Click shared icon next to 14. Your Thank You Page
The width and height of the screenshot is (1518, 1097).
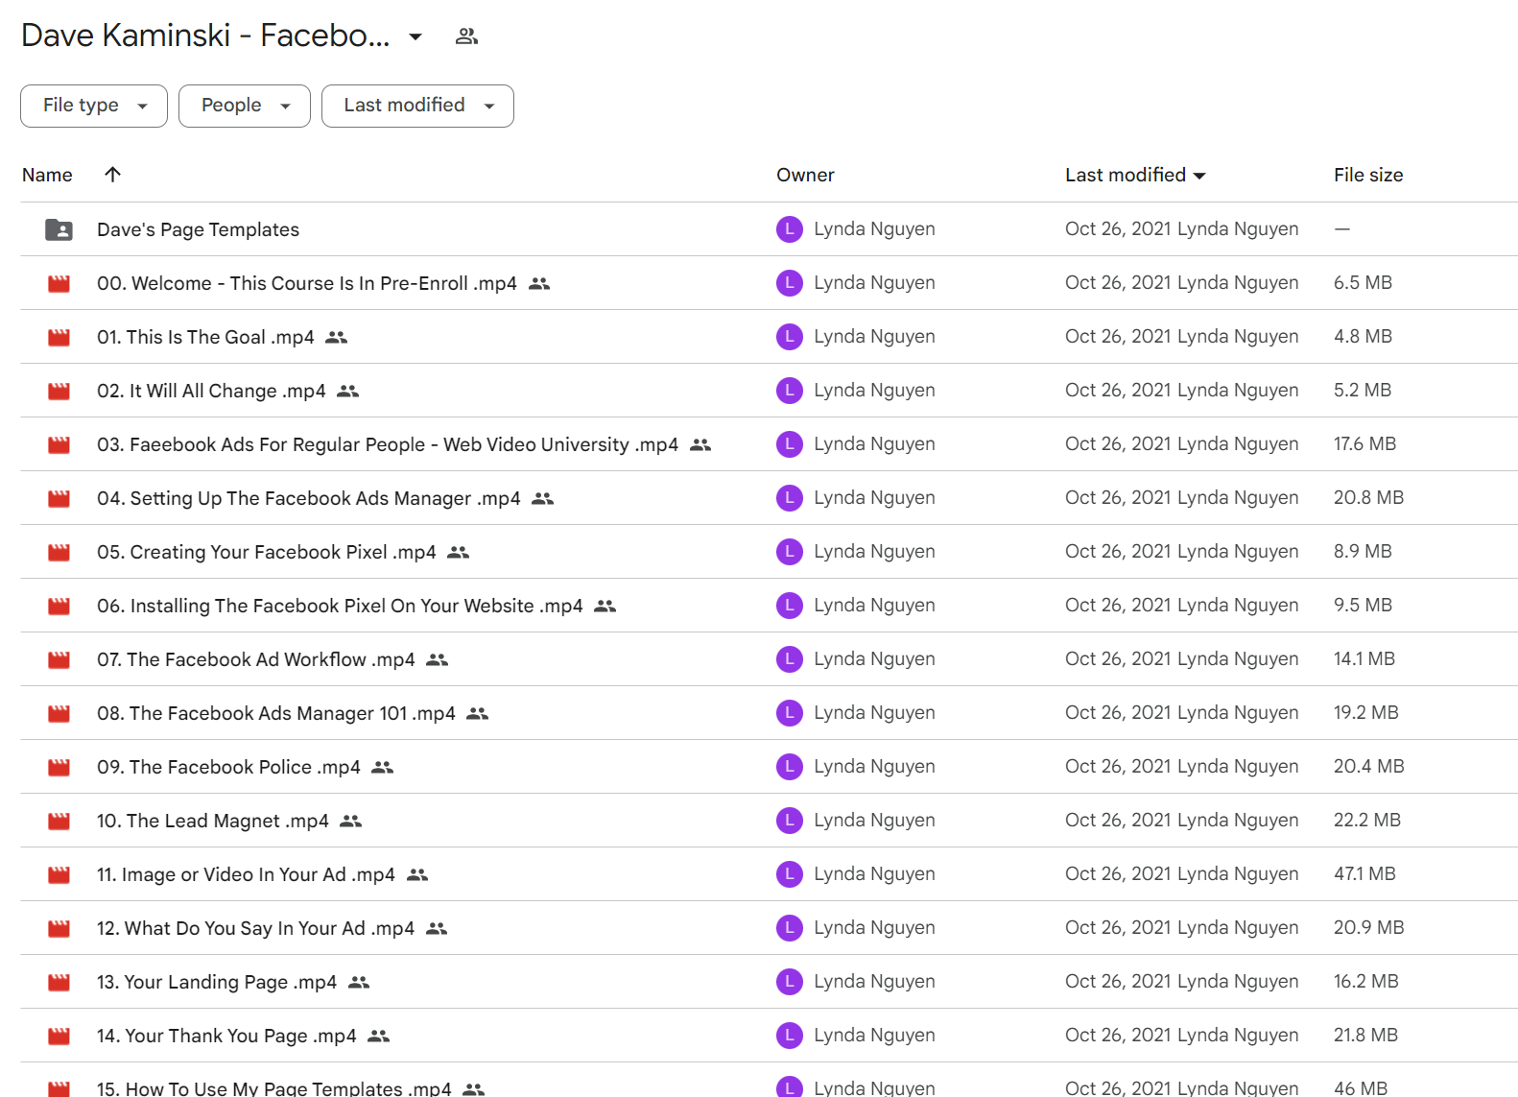pyautogui.click(x=379, y=1036)
